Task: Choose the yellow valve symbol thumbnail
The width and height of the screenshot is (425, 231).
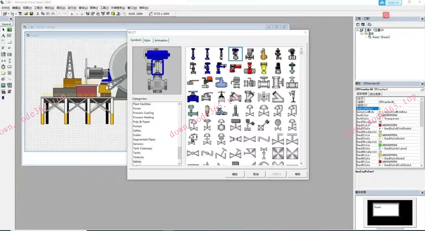Action: (x=264, y=68)
